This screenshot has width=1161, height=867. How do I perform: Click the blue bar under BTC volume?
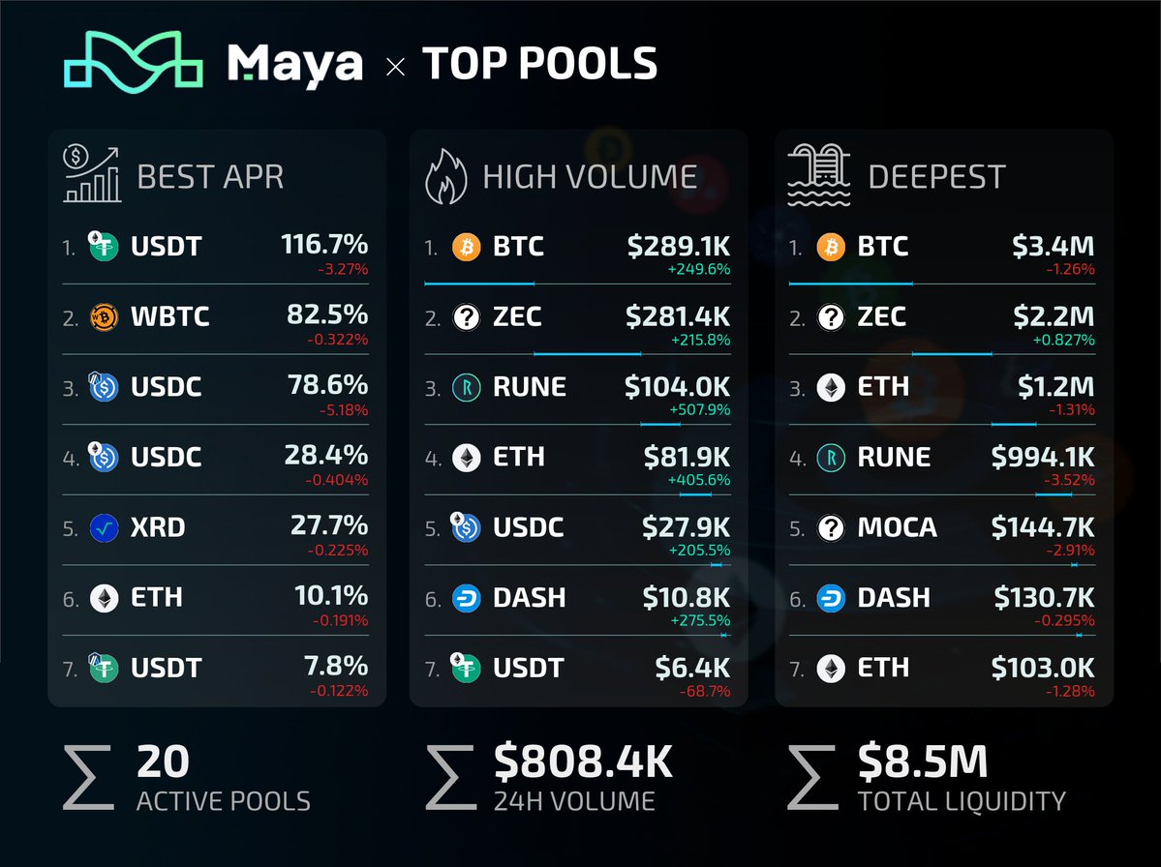(479, 284)
